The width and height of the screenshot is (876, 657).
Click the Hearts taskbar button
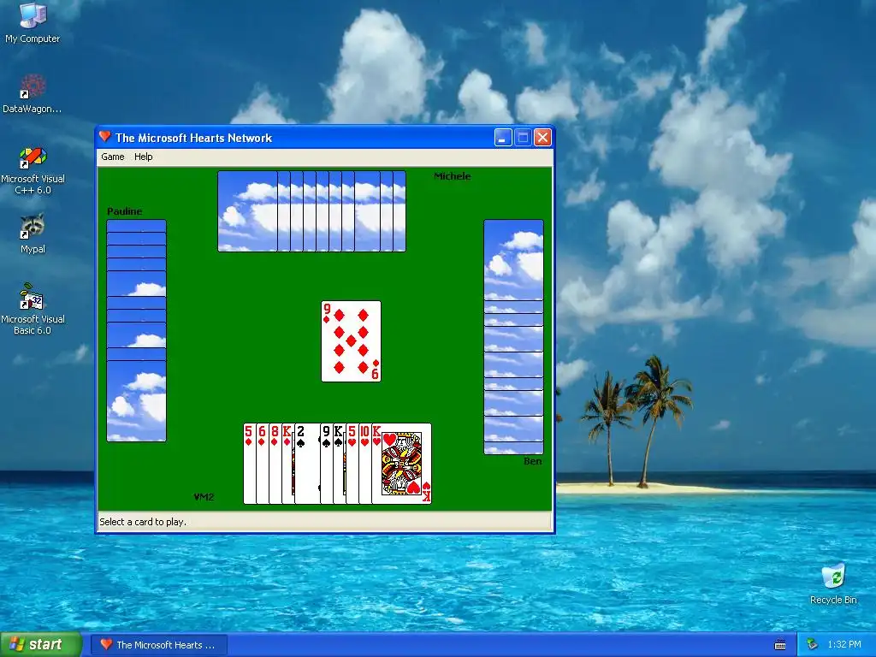[159, 645]
